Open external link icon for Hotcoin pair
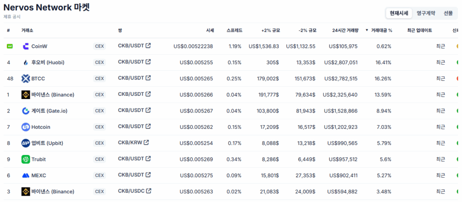This screenshot has width=462, height=202. tap(148, 126)
